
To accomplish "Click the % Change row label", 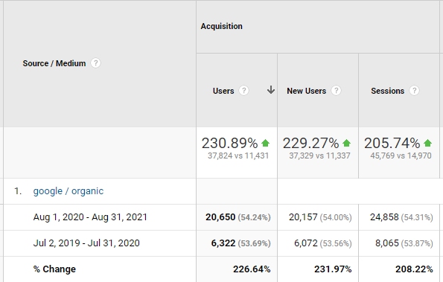I will click(x=54, y=269).
